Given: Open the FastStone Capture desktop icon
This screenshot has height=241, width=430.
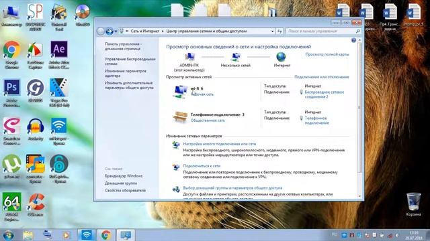Looking at the screenshot, I should 36,50.
